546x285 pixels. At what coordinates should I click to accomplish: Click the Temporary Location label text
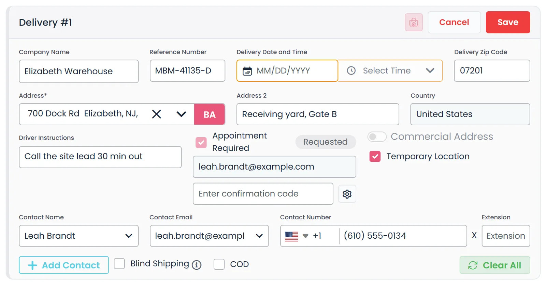point(428,156)
